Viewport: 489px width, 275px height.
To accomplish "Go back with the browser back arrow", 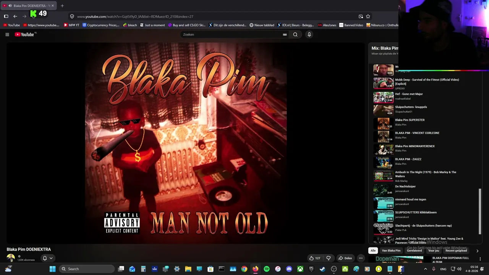I will (15, 16).
